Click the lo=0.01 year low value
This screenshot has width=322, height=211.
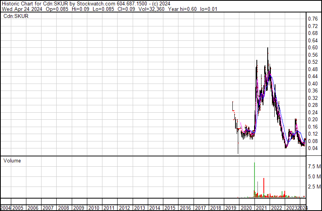click(209, 9)
